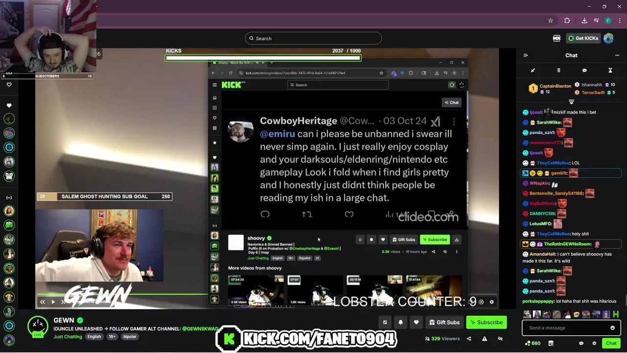The height and width of the screenshot is (353, 627).
Task: Open the user profile avatar menu
Action: point(609,38)
